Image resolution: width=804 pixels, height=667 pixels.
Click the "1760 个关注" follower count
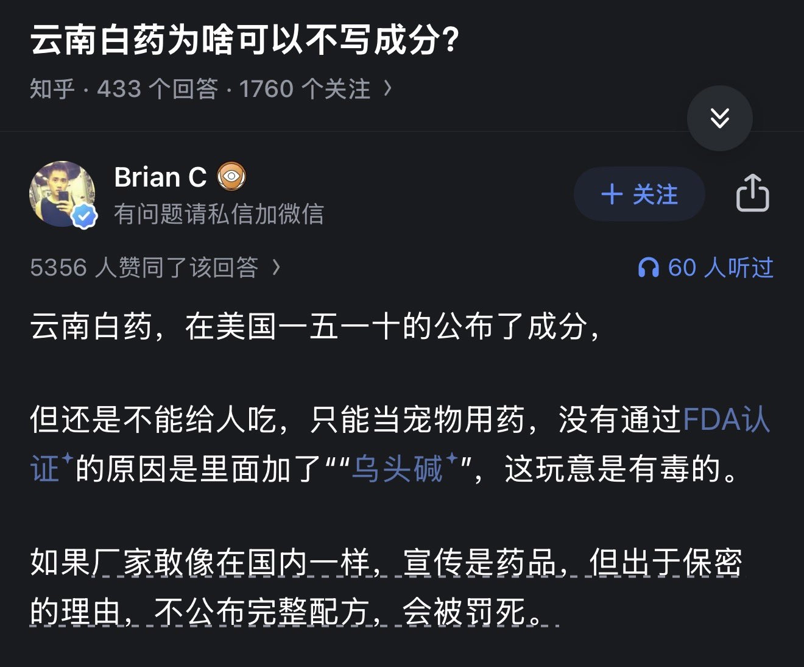pyautogui.click(x=305, y=89)
